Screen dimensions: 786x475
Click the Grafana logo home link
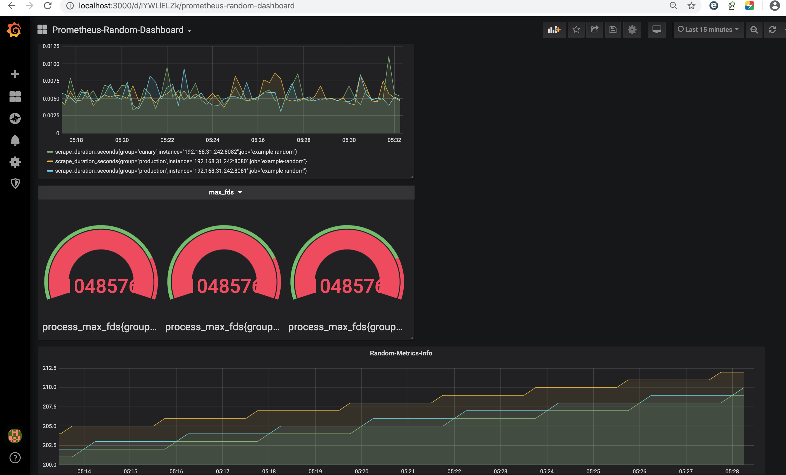tap(14, 30)
